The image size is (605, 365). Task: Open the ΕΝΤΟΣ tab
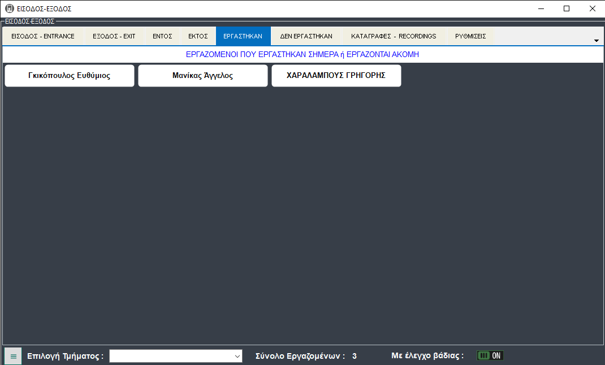click(162, 36)
